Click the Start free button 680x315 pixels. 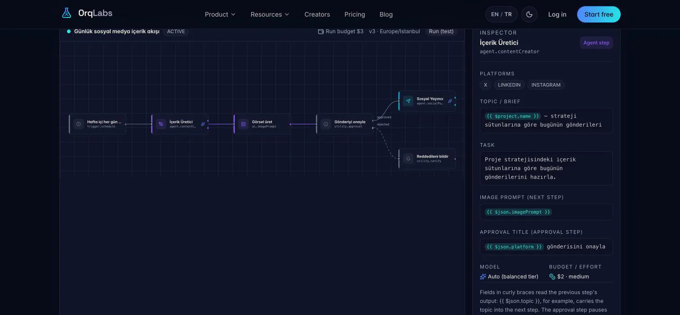[599, 14]
